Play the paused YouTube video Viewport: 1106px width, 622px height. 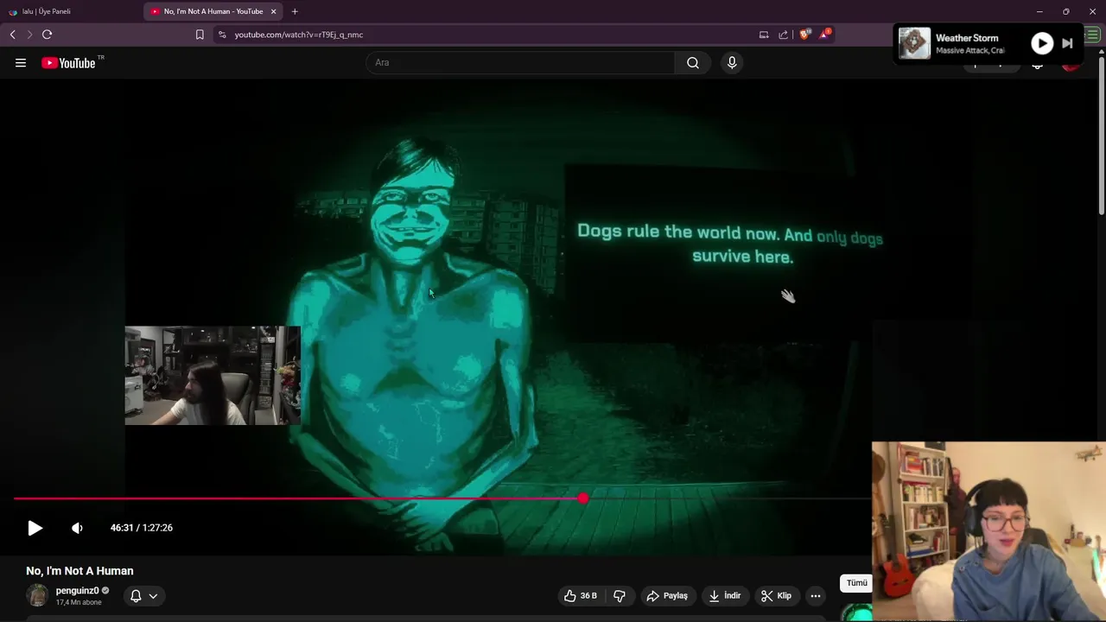(35, 528)
